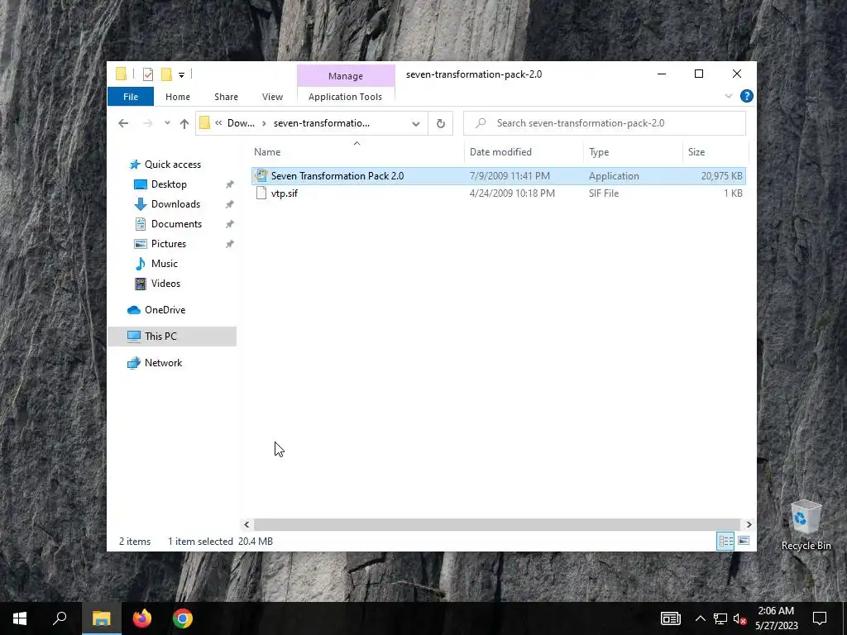Viewport: 847px width, 635px height.
Task: Click the network status tray icon
Action: (x=720, y=618)
